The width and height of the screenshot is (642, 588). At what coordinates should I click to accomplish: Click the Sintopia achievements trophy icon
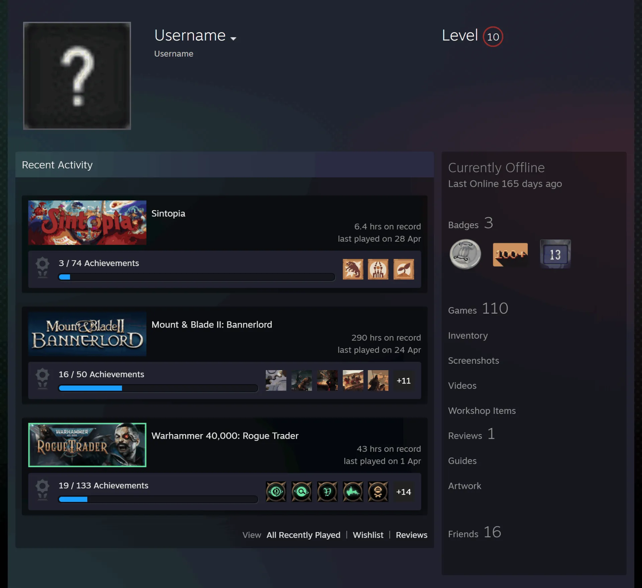pyautogui.click(x=42, y=267)
